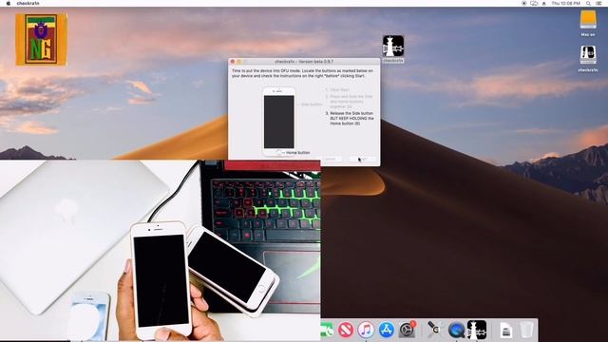
Task: Click the iPhone illustration in checkra1n dialog
Action: (278, 122)
